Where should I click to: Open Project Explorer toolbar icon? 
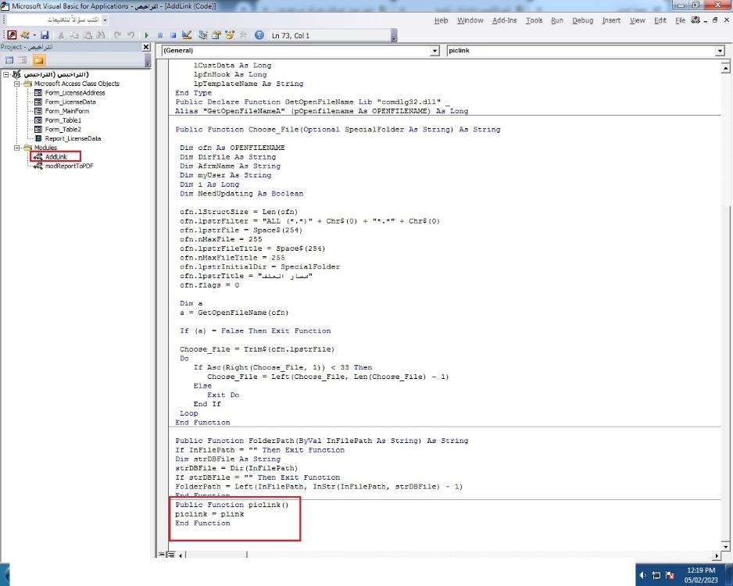tap(203, 35)
